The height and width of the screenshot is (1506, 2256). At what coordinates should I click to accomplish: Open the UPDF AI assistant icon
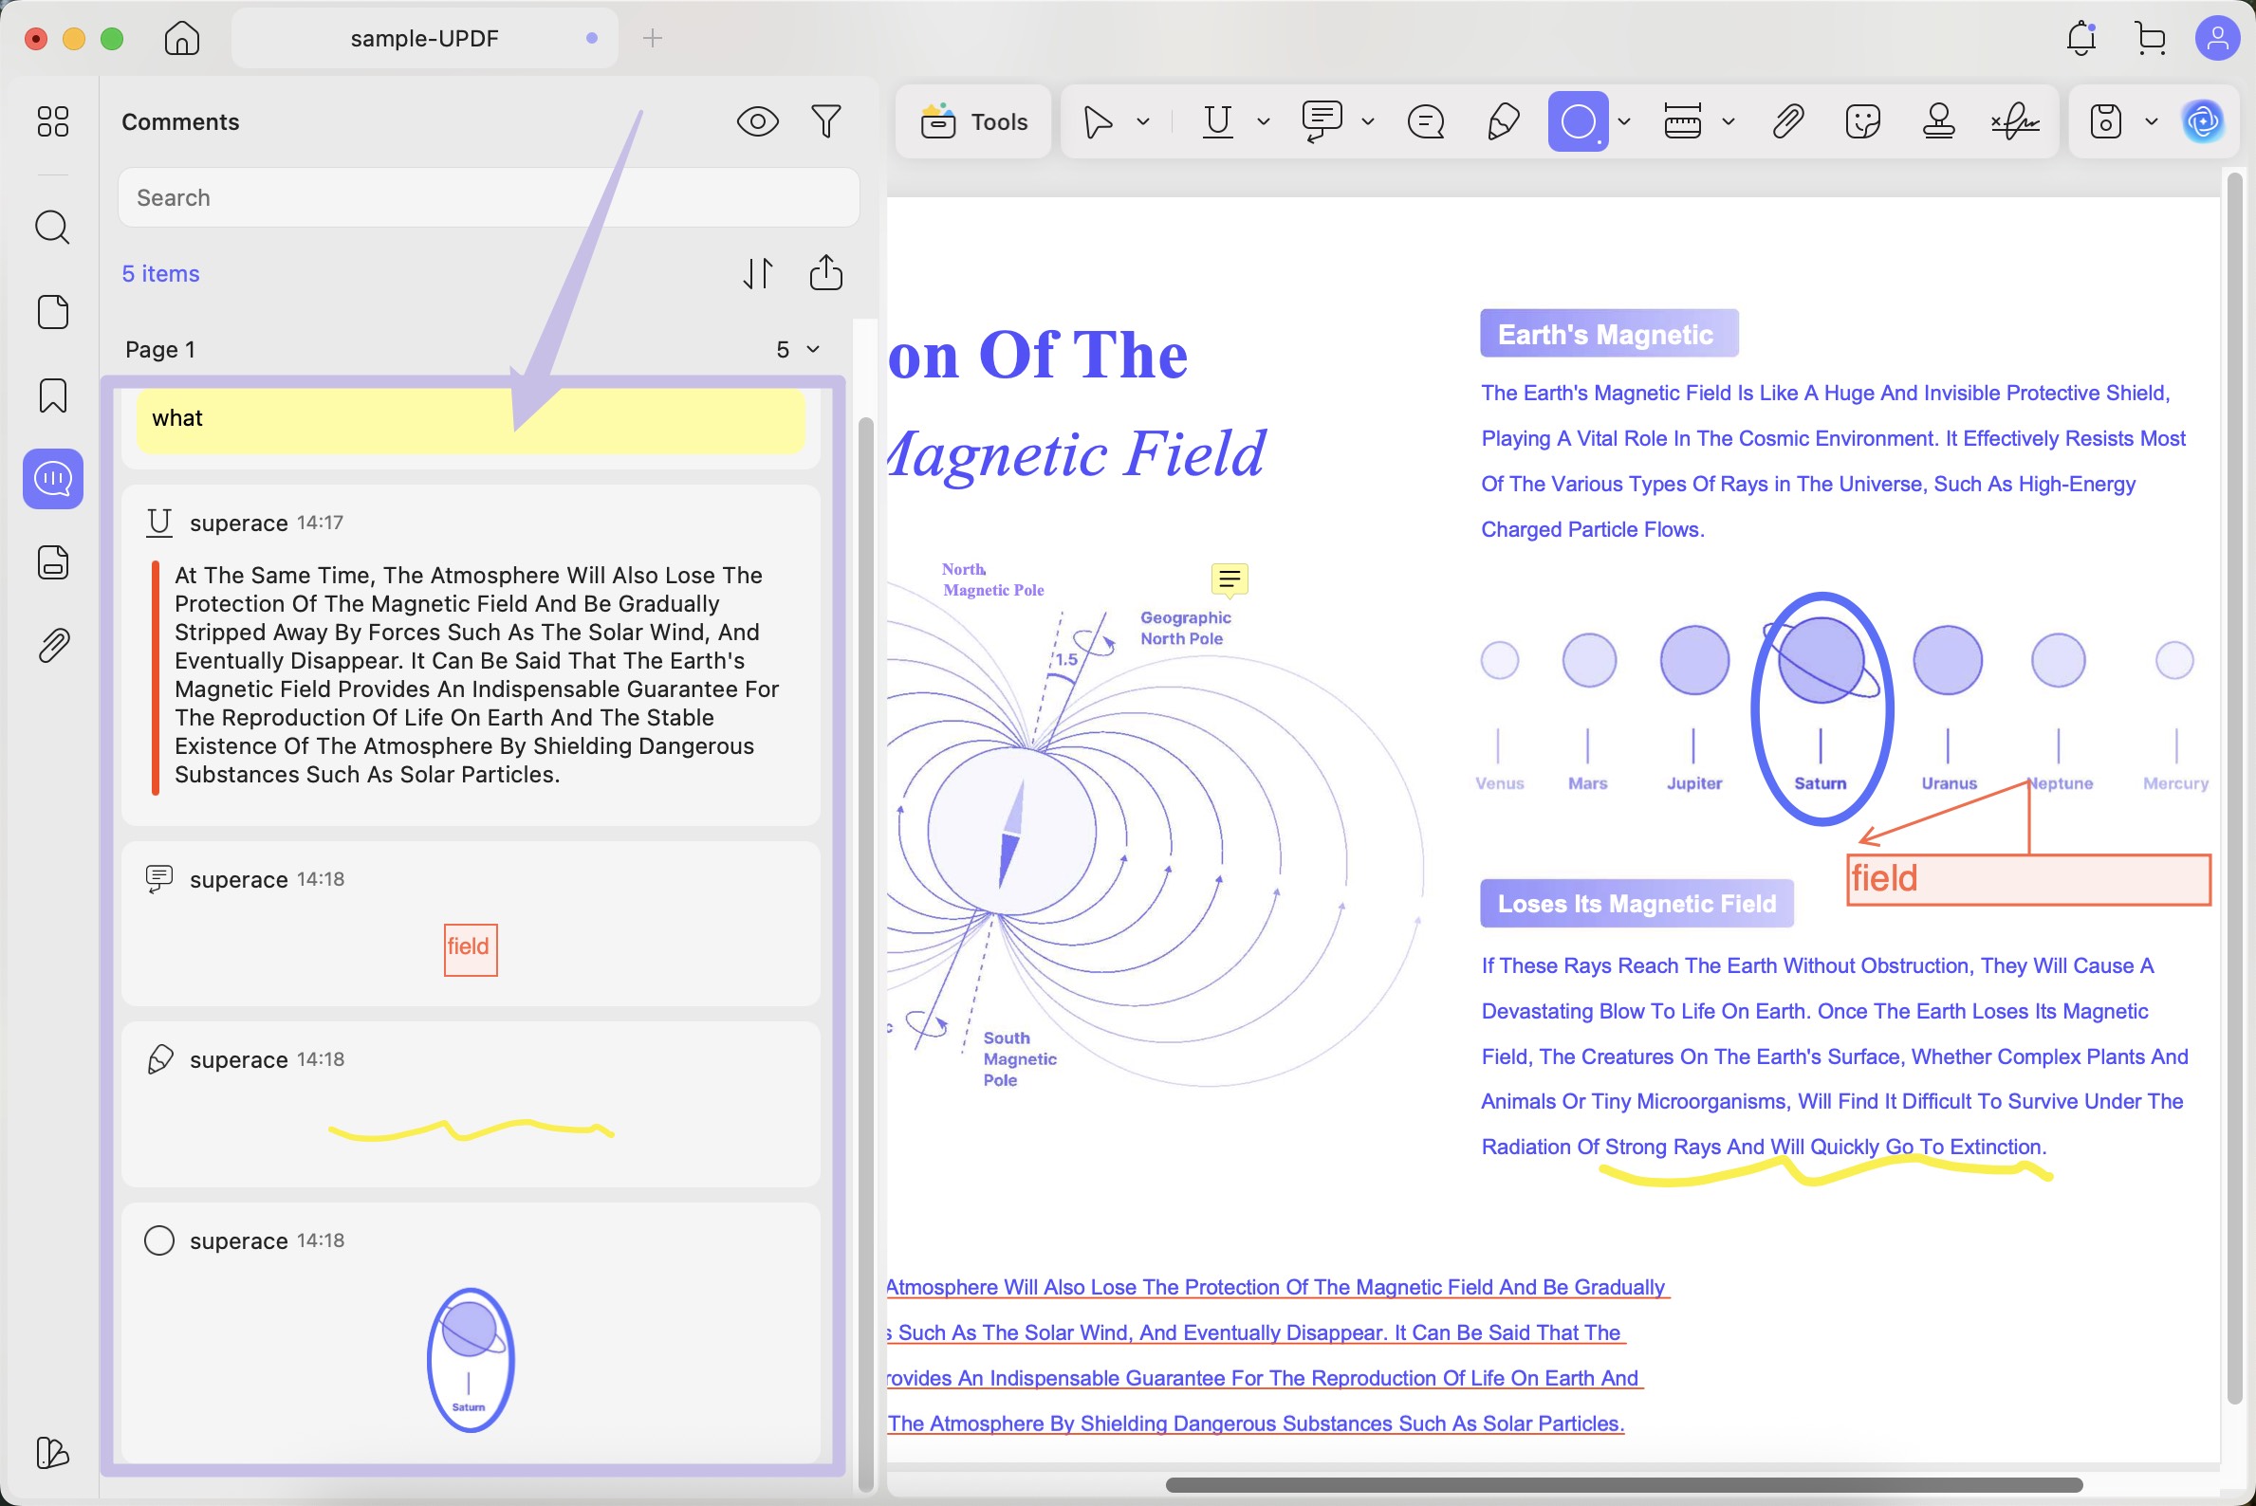[2202, 122]
